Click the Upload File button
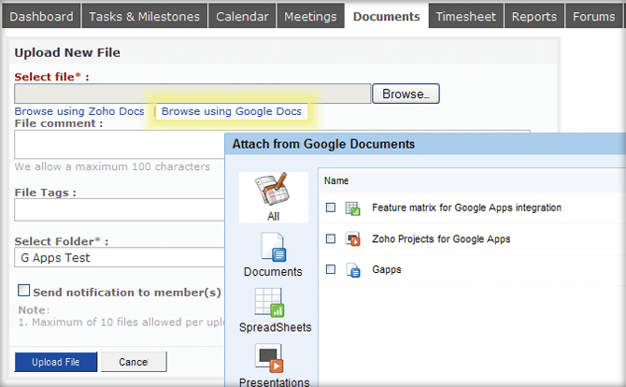The width and height of the screenshot is (626, 387). point(55,362)
